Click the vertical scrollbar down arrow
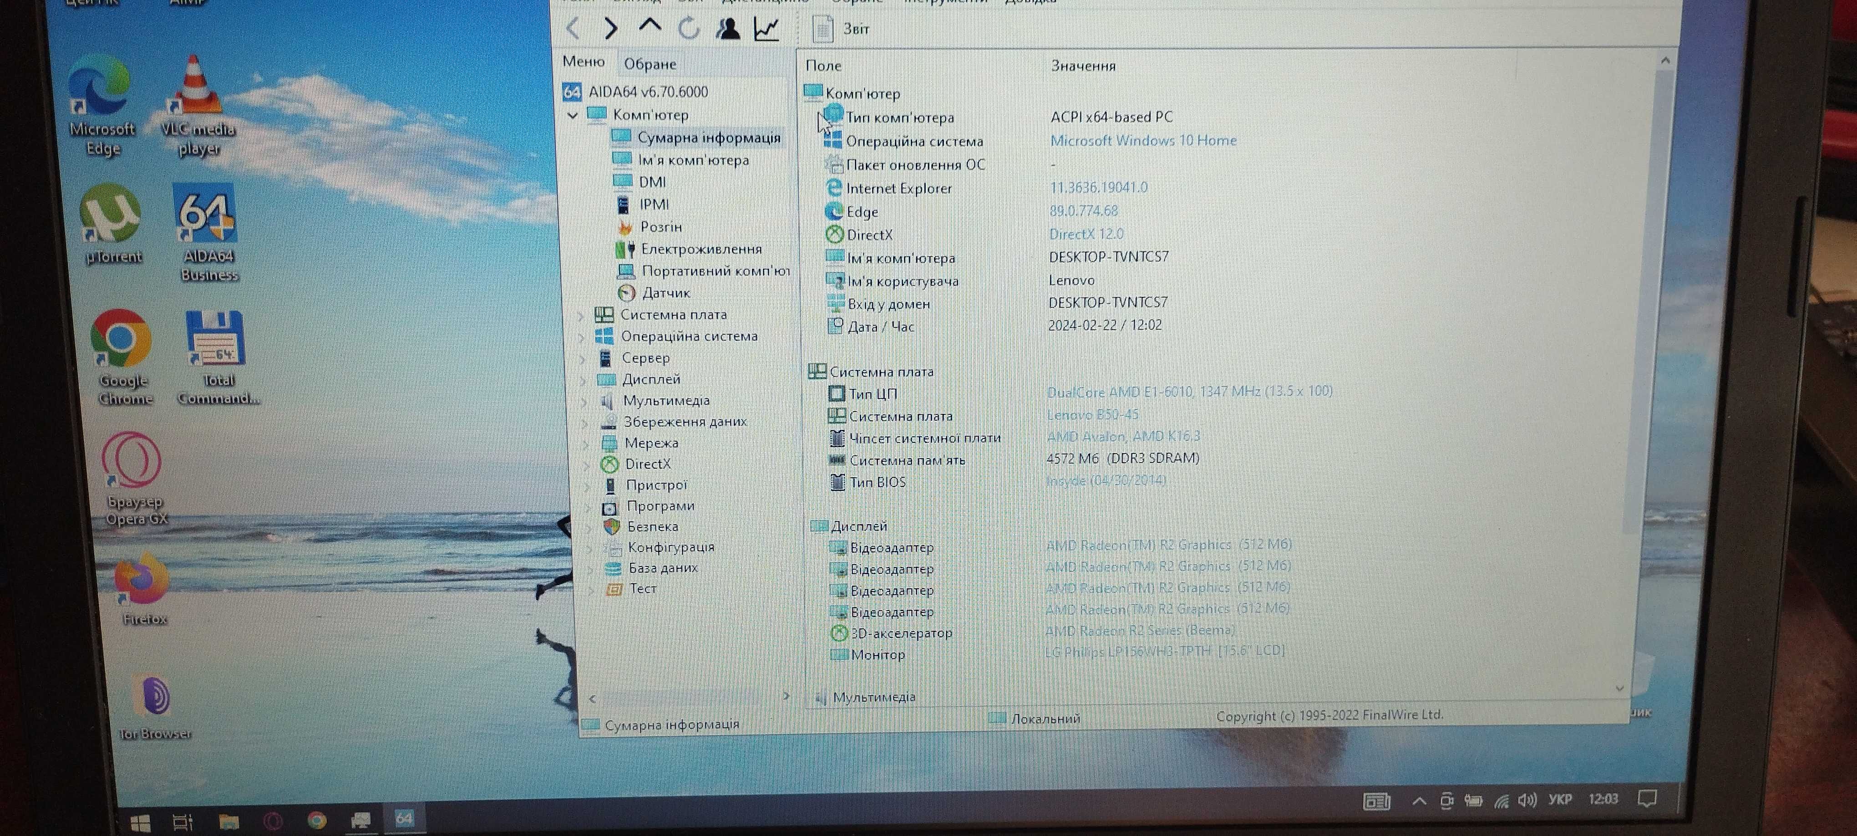The width and height of the screenshot is (1857, 836). [x=1620, y=688]
